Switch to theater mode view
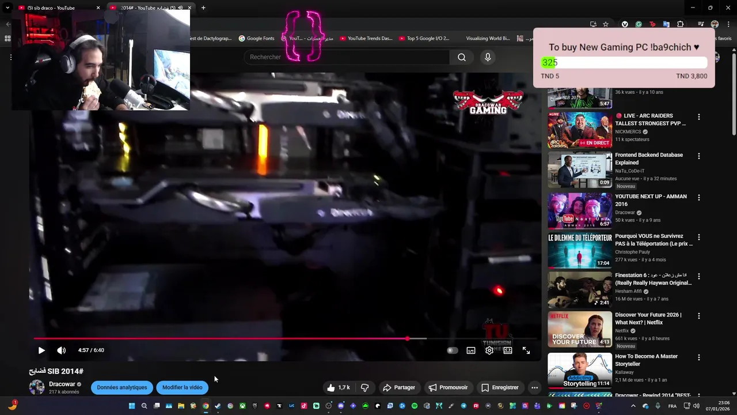737x415 pixels. click(x=508, y=350)
